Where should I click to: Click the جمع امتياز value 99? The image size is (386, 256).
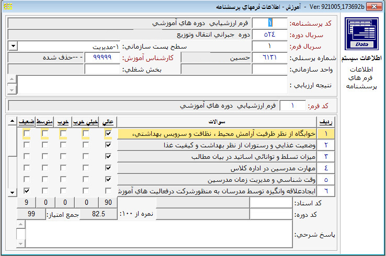click(31, 214)
